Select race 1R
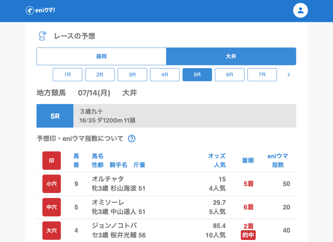 tap(67, 75)
